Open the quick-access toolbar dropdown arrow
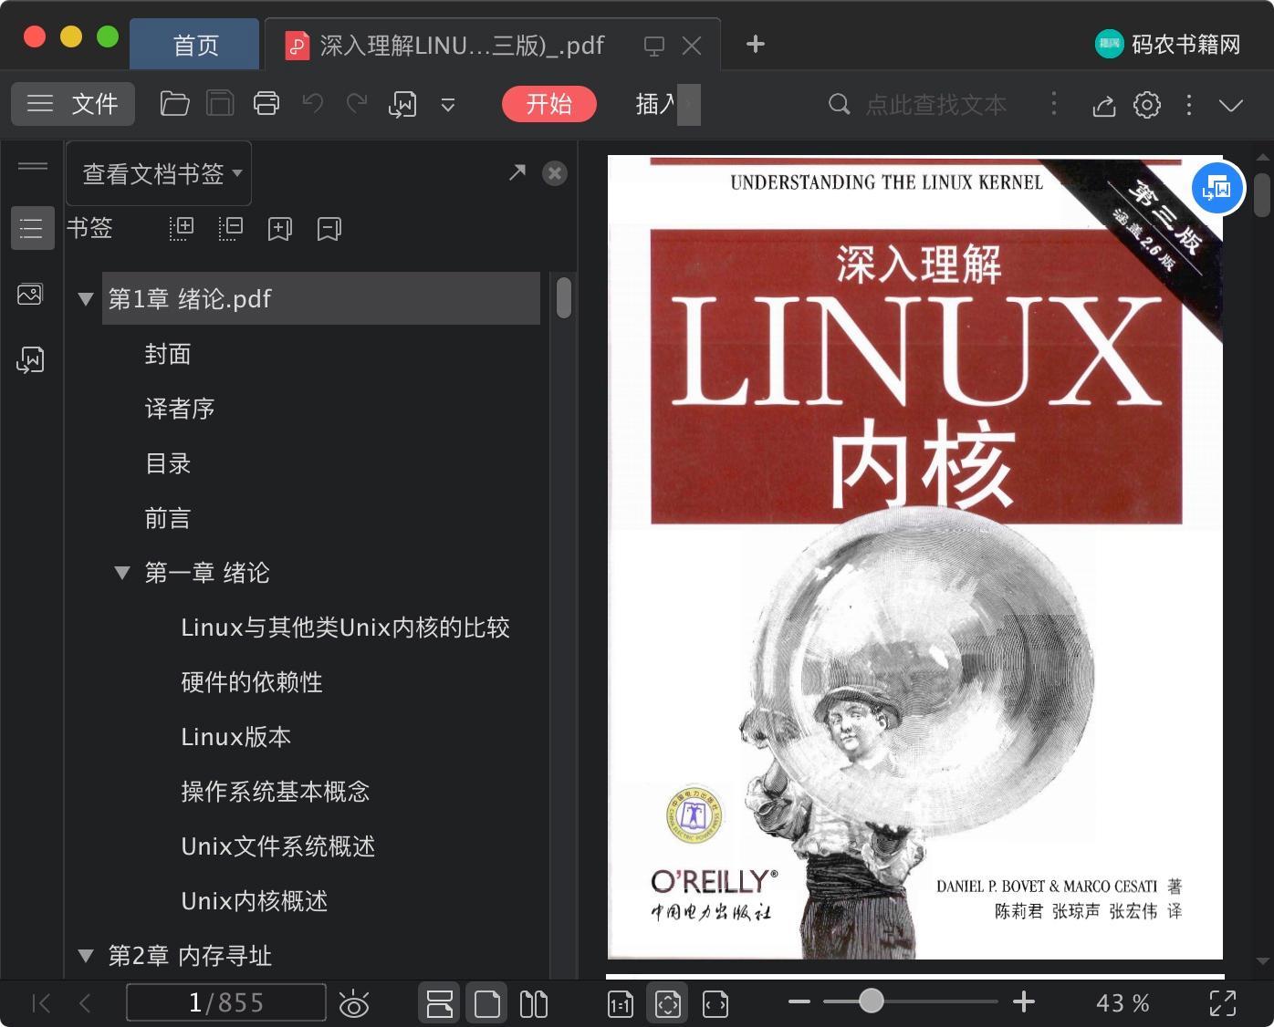The image size is (1274, 1027). [x=448, y=105]
